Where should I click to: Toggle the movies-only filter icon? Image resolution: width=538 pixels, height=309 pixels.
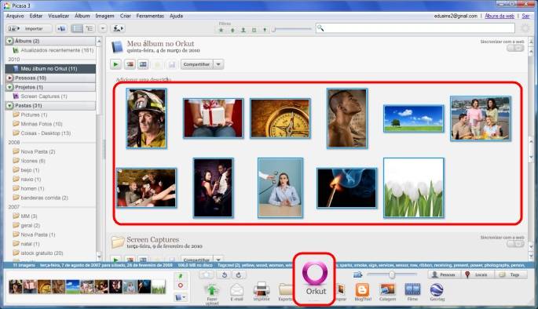[x=254, y=30]
